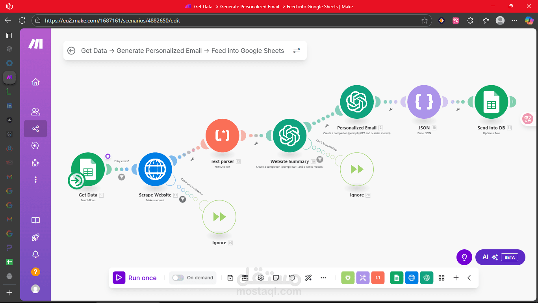Click wrench between Scrape Website and Text parser
The image size is (538, 303).
pyautogui.click(x=193, y=159)
